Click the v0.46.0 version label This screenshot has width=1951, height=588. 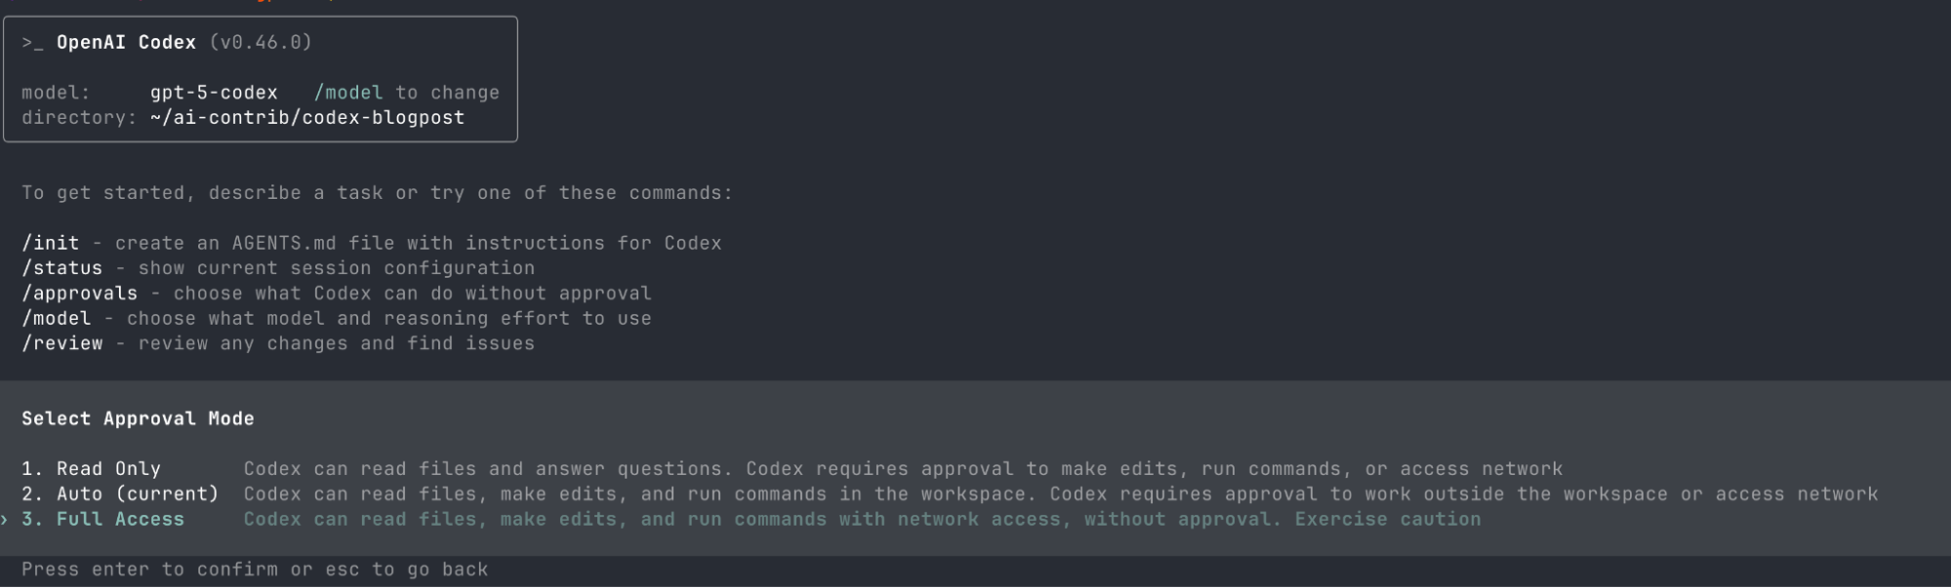click(261, 43)
